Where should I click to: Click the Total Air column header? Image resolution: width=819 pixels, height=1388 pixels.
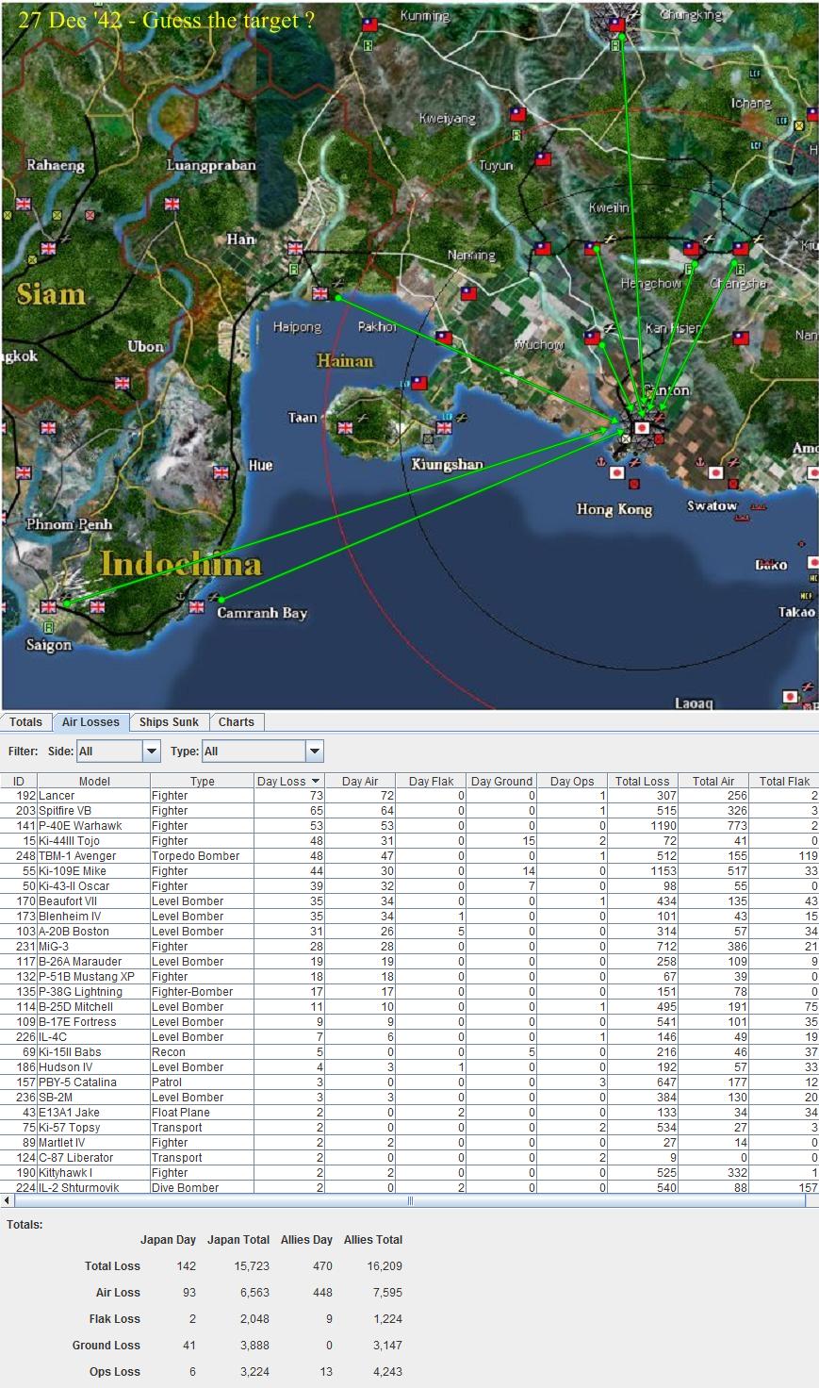point(714,781)
